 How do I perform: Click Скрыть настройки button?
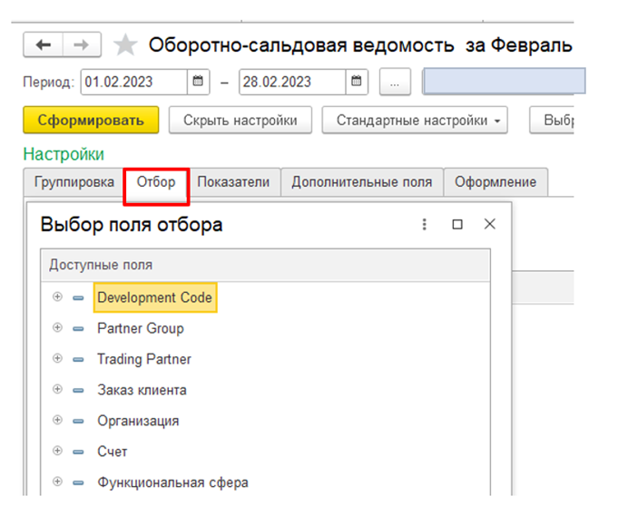tap(240, 121)
